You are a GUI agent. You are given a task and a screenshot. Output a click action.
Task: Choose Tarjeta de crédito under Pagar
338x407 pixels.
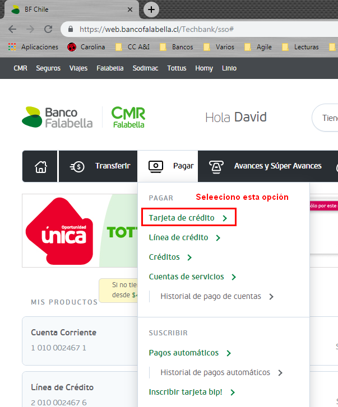182,218
